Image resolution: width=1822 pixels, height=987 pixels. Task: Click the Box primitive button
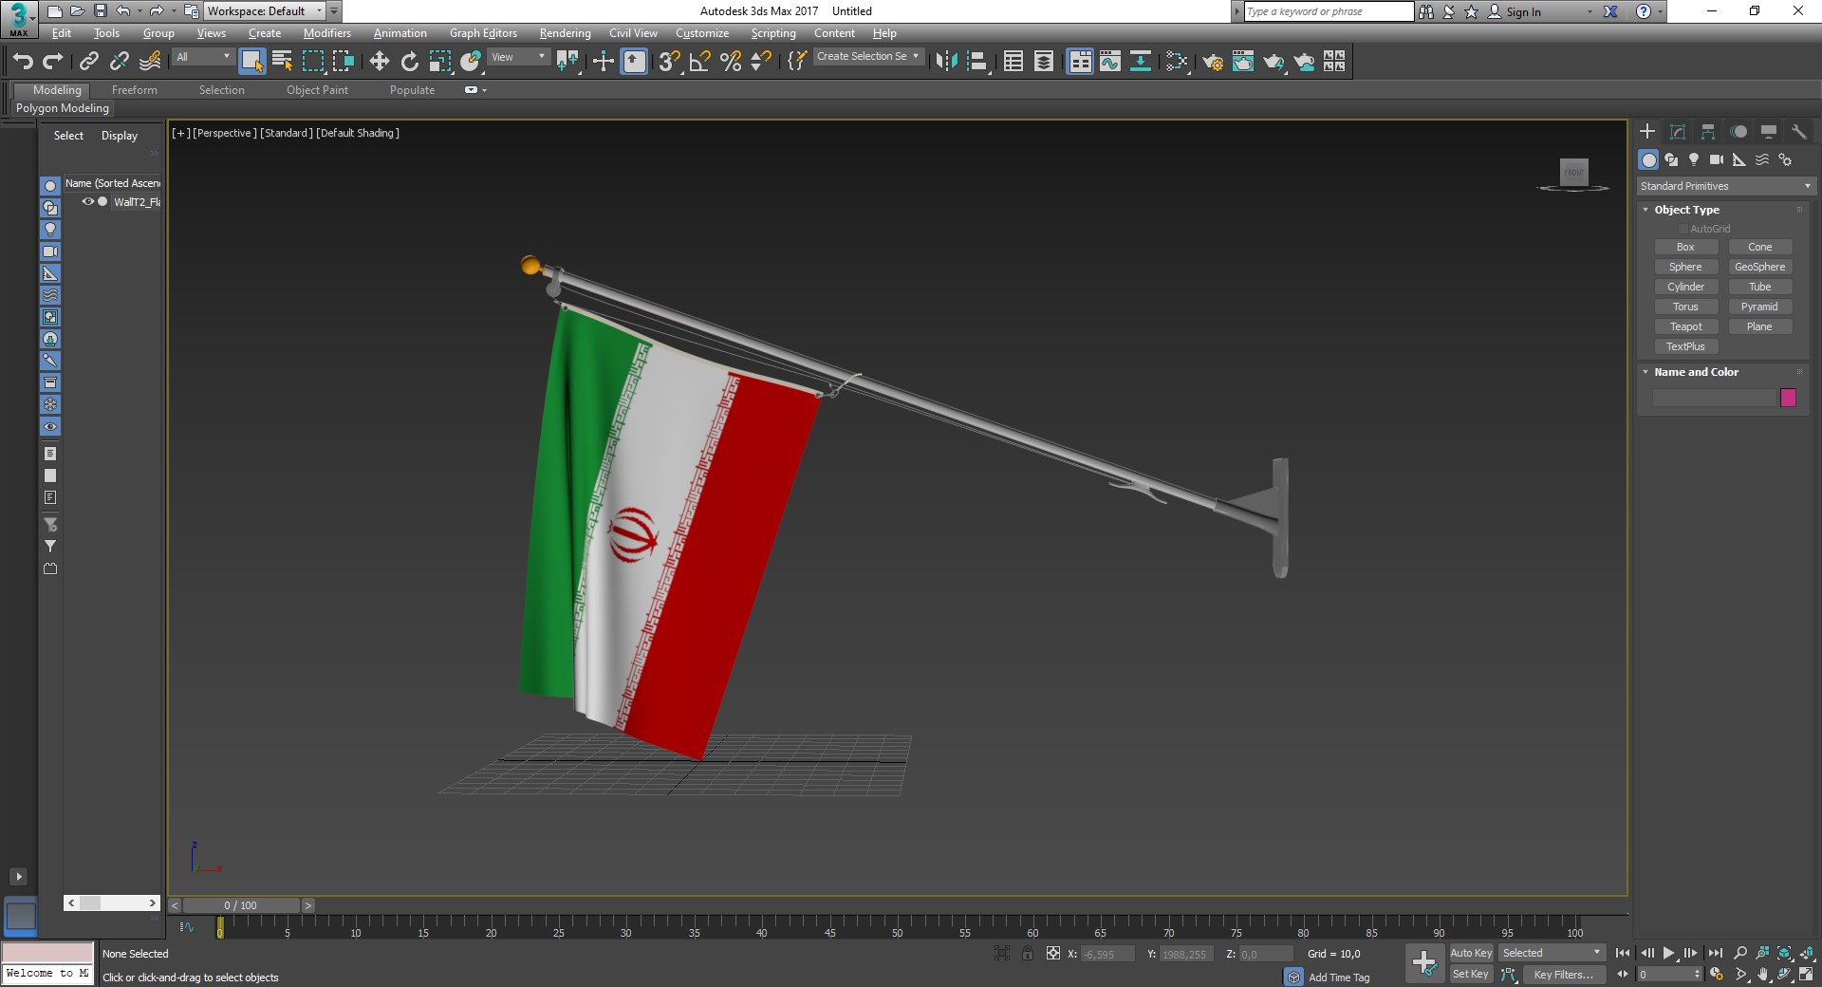1686,247
